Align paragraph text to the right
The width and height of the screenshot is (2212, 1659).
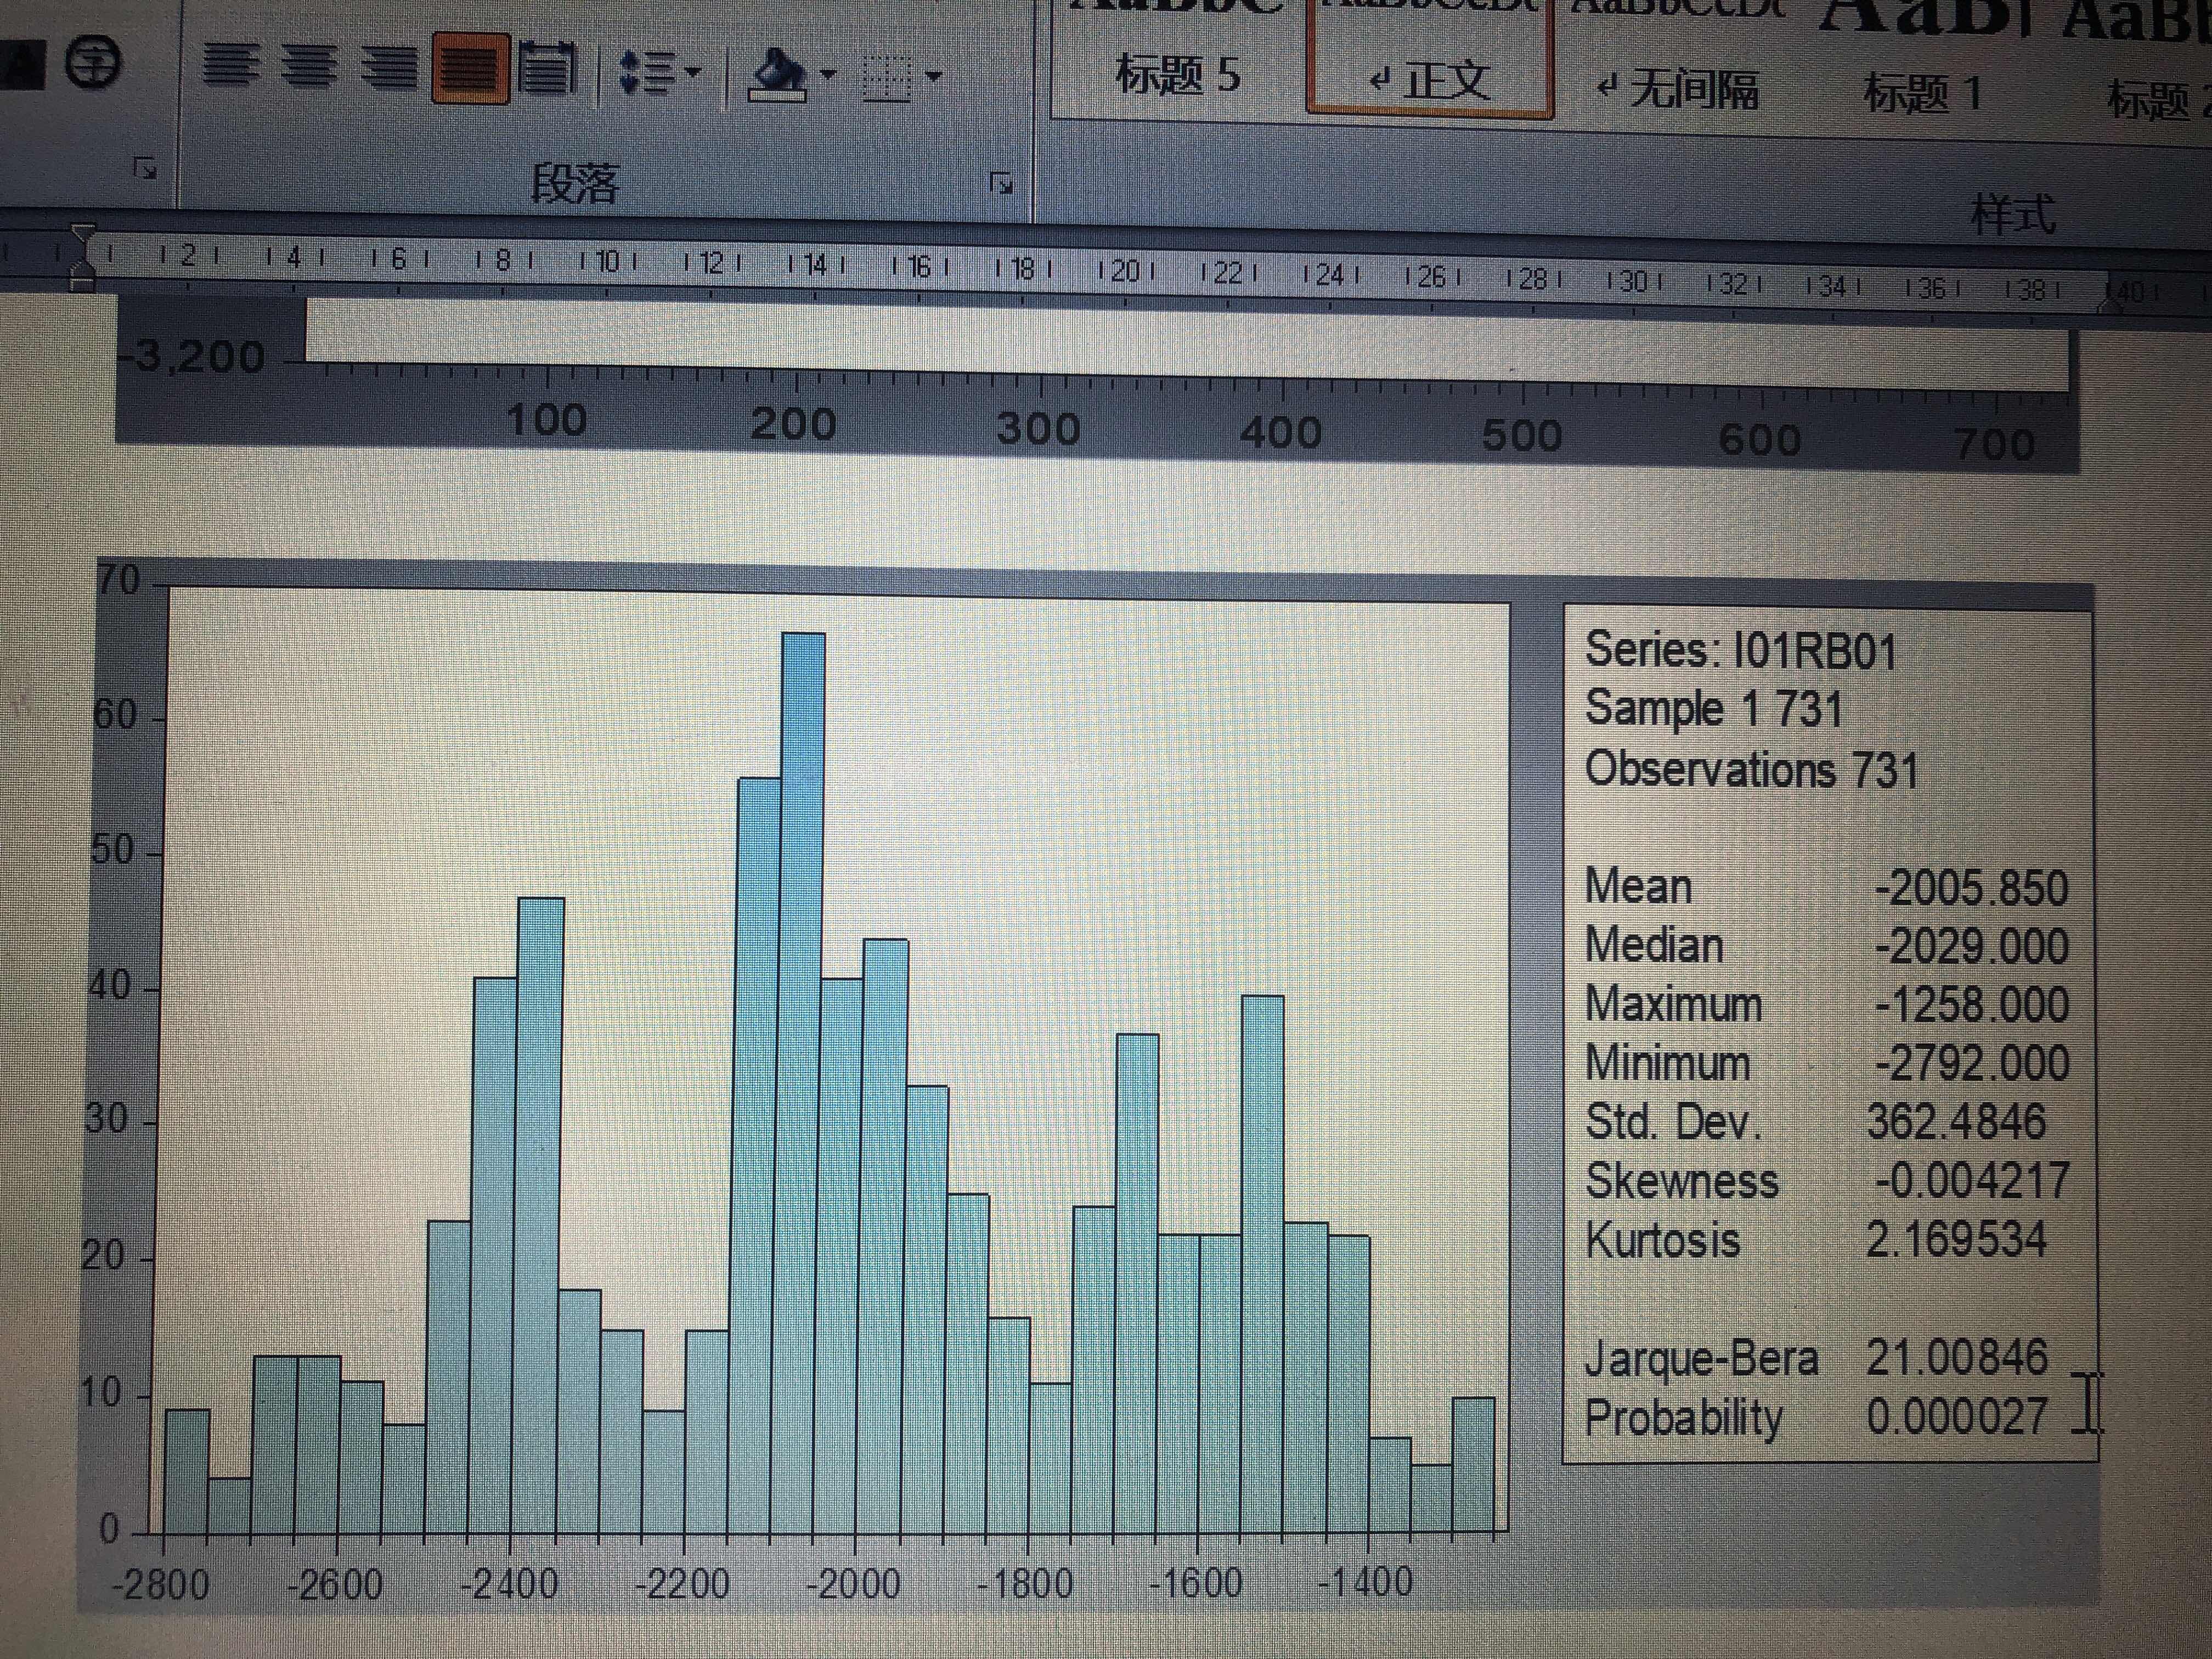[x=389, y=68]
